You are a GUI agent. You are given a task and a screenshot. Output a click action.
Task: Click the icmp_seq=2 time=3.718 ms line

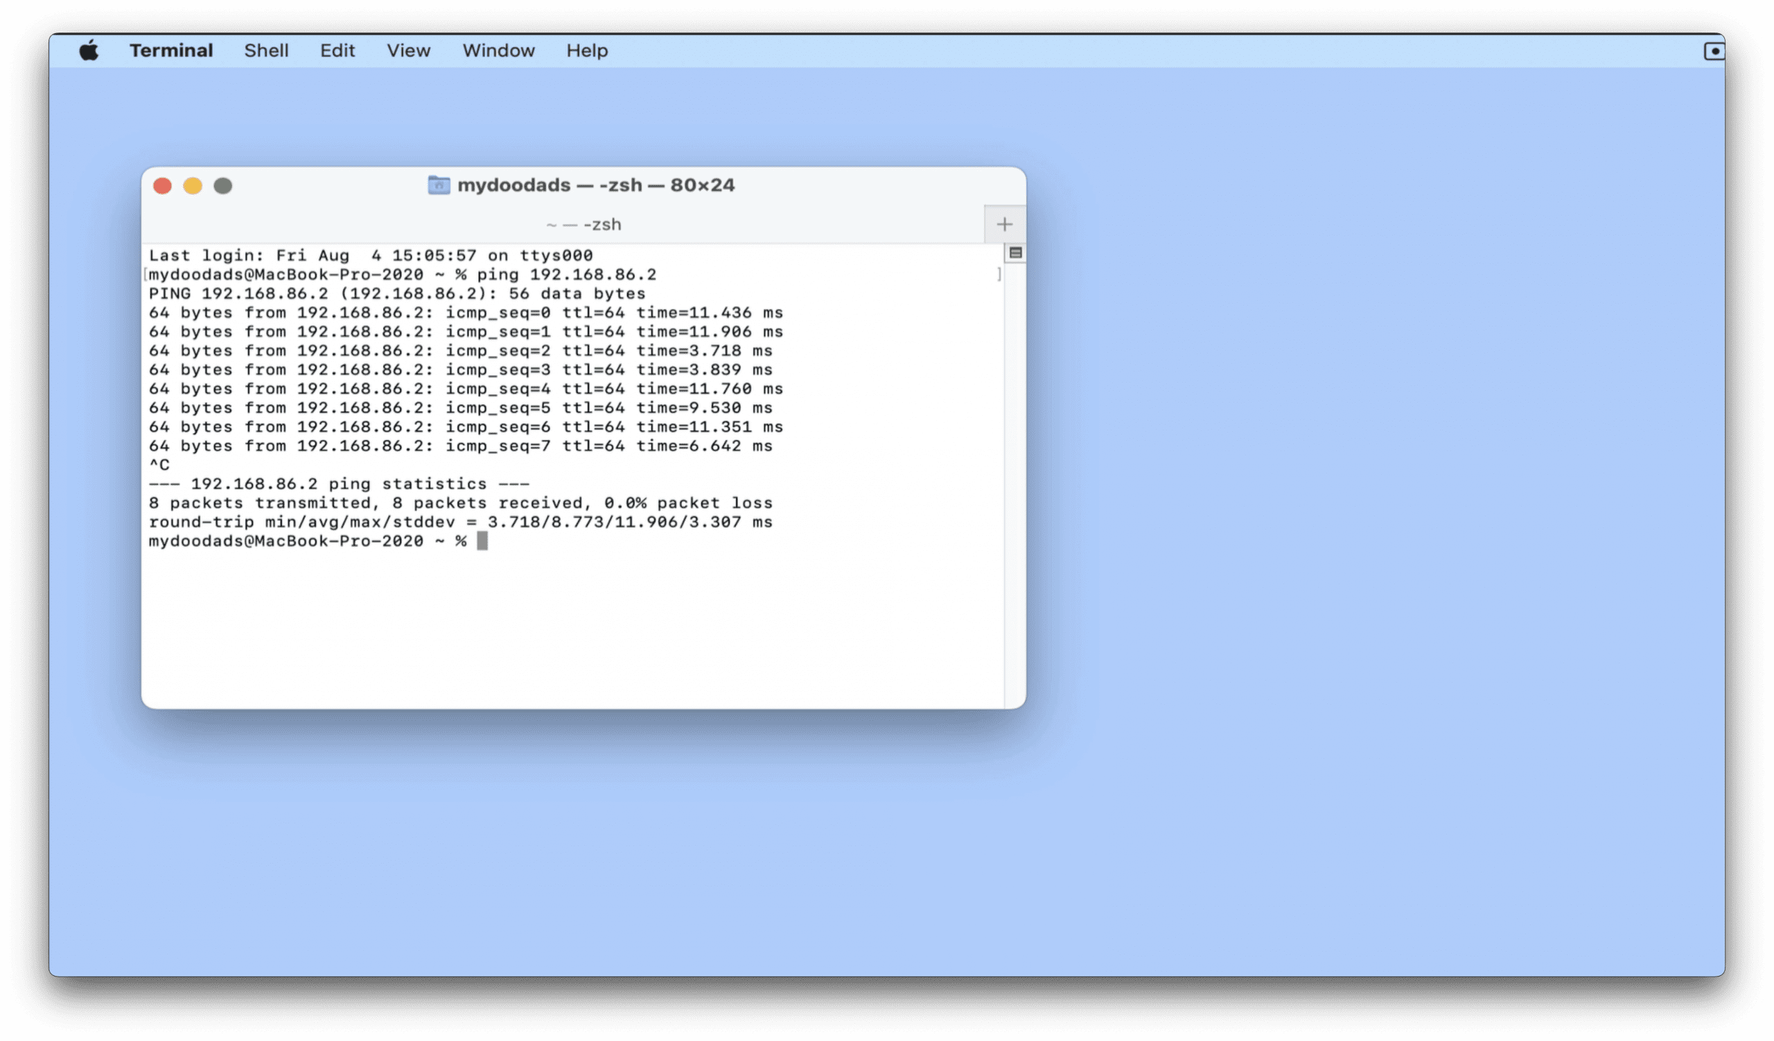click(460, 351)
